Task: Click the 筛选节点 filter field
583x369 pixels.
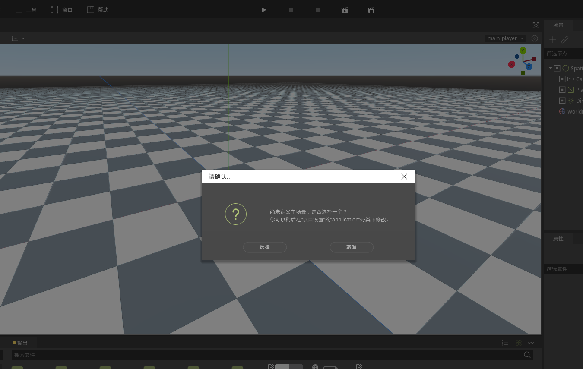Action: 564,54
